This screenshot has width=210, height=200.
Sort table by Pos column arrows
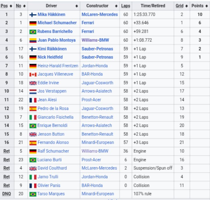pos(11,6)
